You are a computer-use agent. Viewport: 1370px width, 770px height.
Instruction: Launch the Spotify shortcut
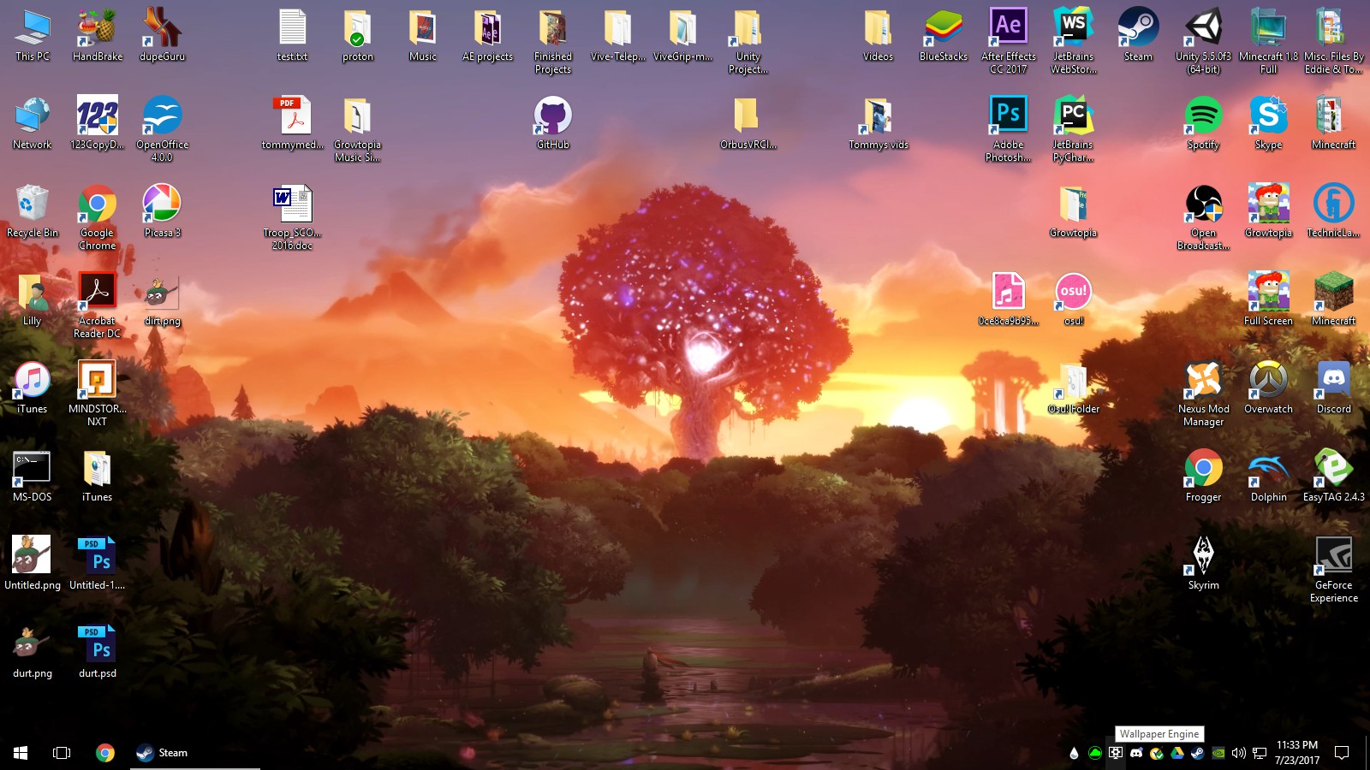point(1204,123)
